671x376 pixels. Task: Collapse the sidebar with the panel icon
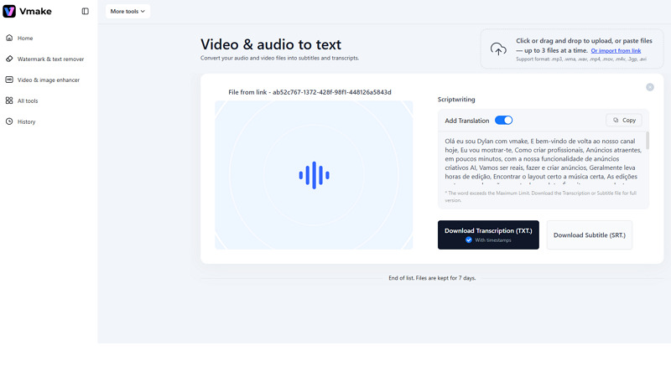(x=86, y=11)
